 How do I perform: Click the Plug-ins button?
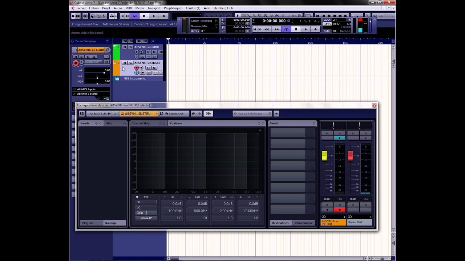pos(92,223)
